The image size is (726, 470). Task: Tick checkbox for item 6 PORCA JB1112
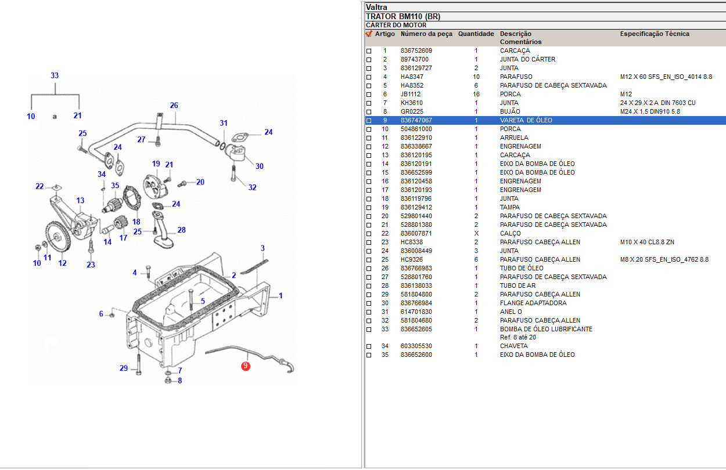coord(368,95)
